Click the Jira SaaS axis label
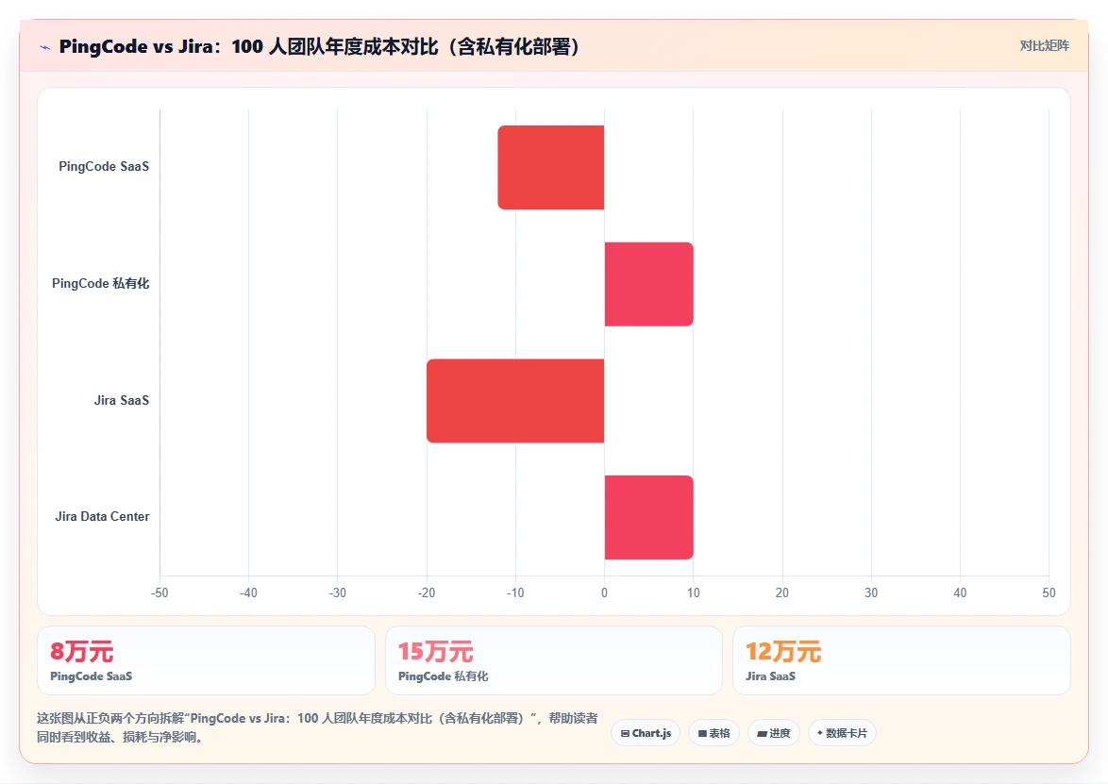The height and width of the screenshot is (784, 1108). pyautogui.click(x=122, y=400)
